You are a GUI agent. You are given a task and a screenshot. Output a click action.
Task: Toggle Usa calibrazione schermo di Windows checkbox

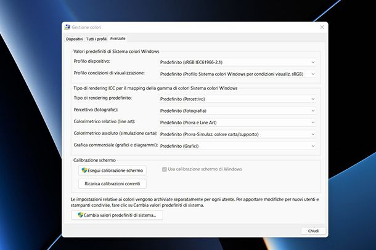[165, 169]
